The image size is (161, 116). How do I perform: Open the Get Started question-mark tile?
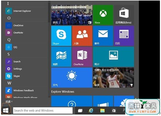coord(72,101)
